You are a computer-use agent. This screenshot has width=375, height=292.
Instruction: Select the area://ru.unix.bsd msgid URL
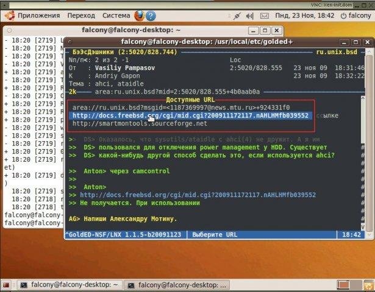coord(181,108)
